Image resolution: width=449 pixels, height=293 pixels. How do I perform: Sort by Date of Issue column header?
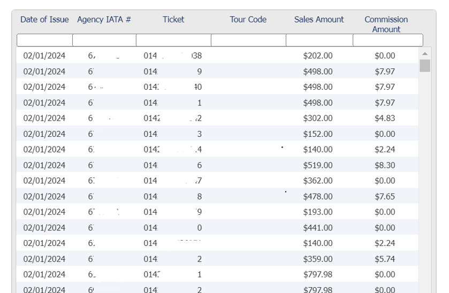point(44,20)
